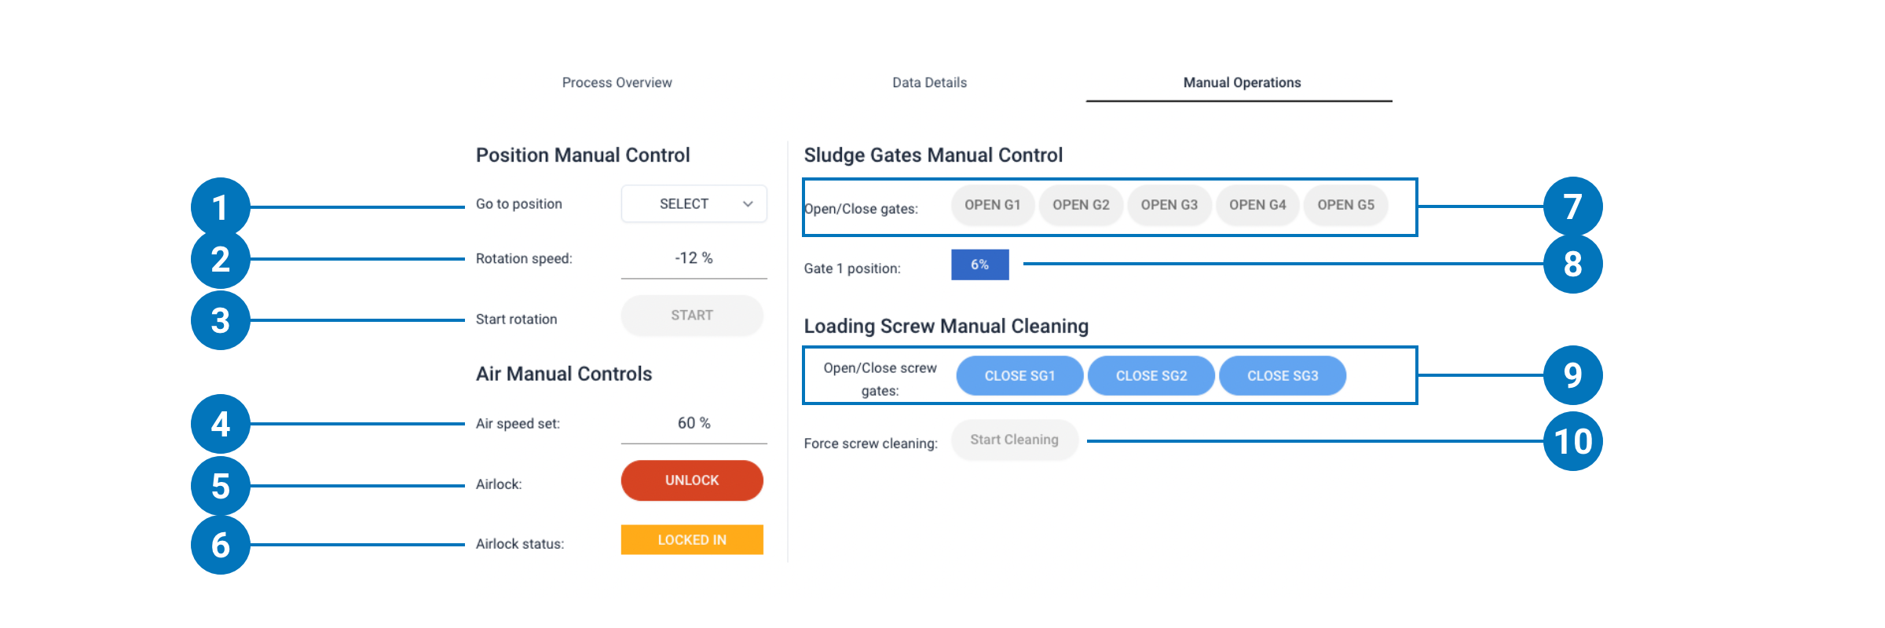Click the Open/Close gates label

click(x=861, y=209)
